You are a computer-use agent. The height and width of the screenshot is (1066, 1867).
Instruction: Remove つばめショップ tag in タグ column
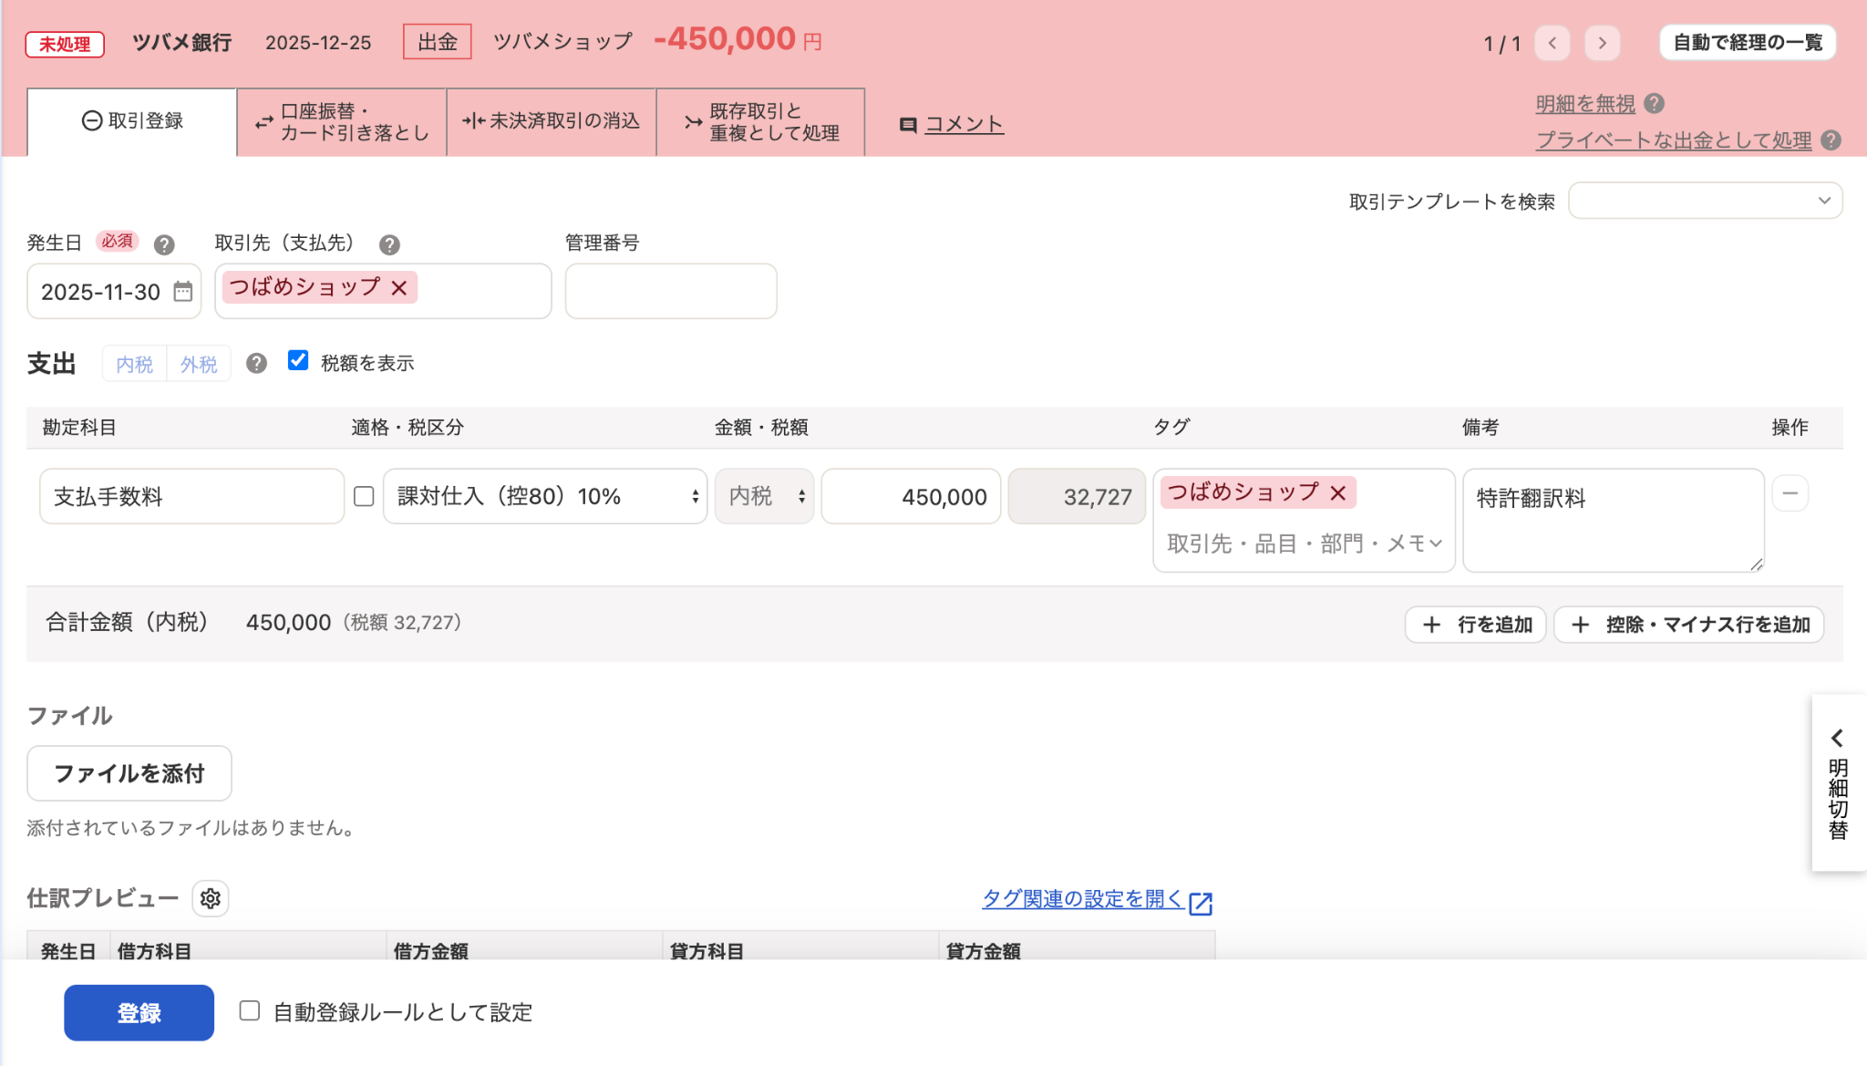tap(1338, 493)
